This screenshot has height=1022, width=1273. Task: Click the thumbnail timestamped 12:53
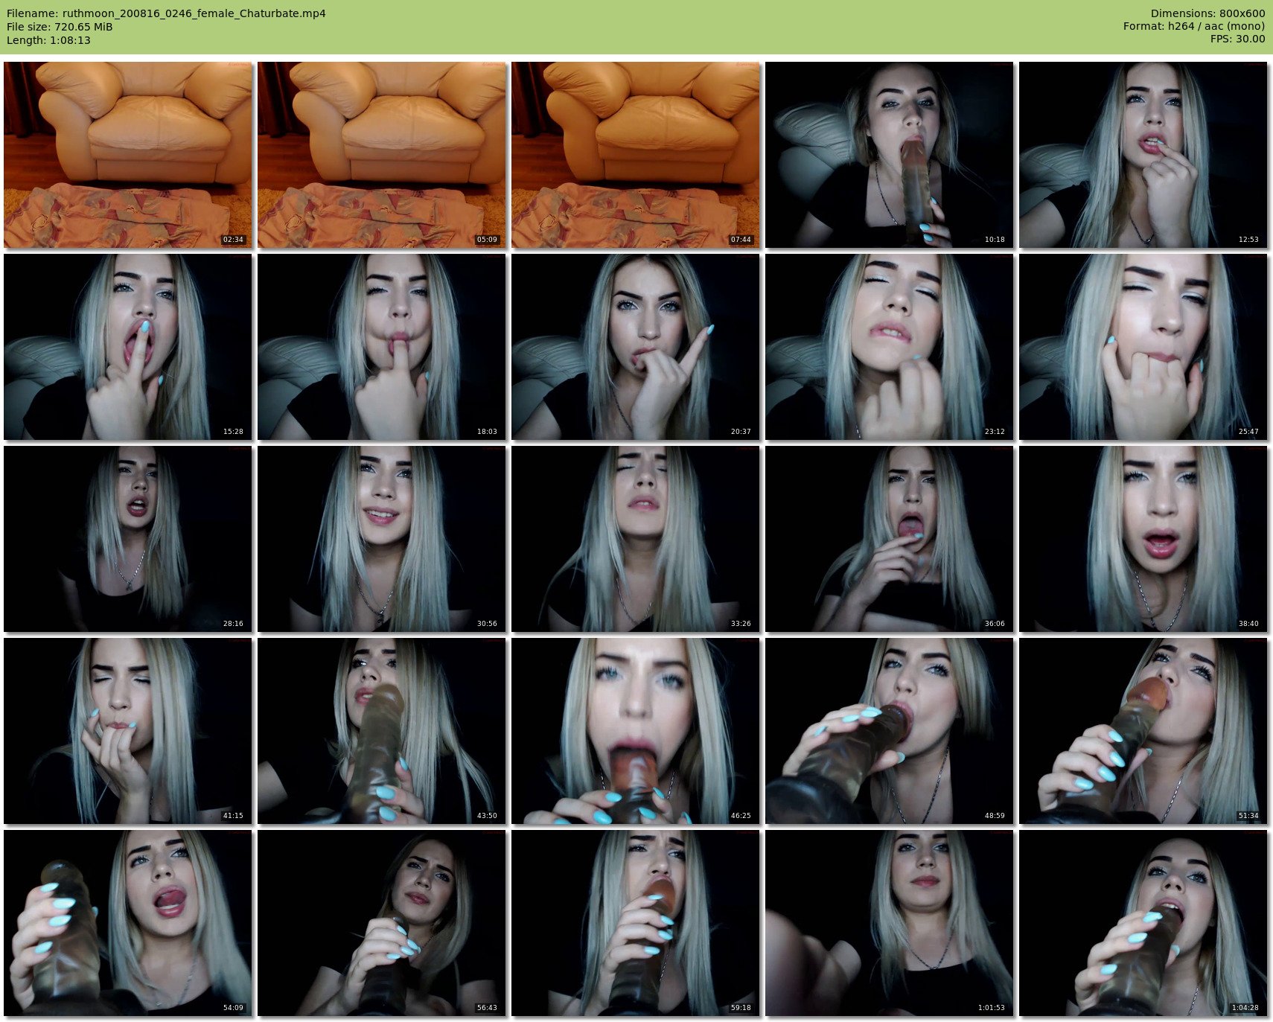click(x=1143, y=155)
